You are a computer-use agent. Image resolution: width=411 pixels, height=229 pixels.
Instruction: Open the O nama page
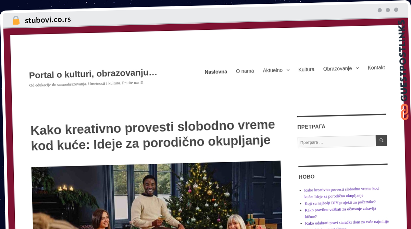pos(245,71)
